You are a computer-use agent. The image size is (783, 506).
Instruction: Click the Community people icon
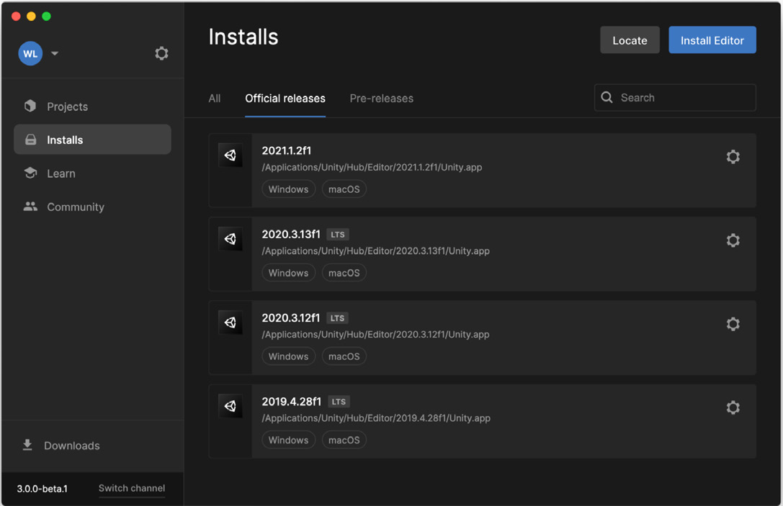pyautogui.click(x=30, y=206)
